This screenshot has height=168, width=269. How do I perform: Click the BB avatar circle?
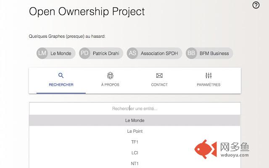tap(191, 53)
